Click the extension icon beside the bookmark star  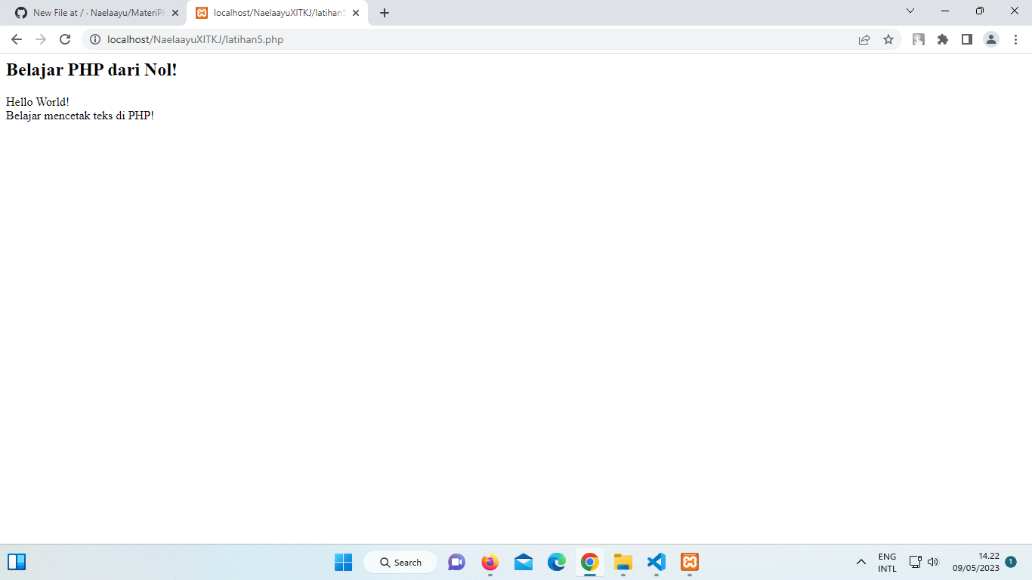pos(919,39)
